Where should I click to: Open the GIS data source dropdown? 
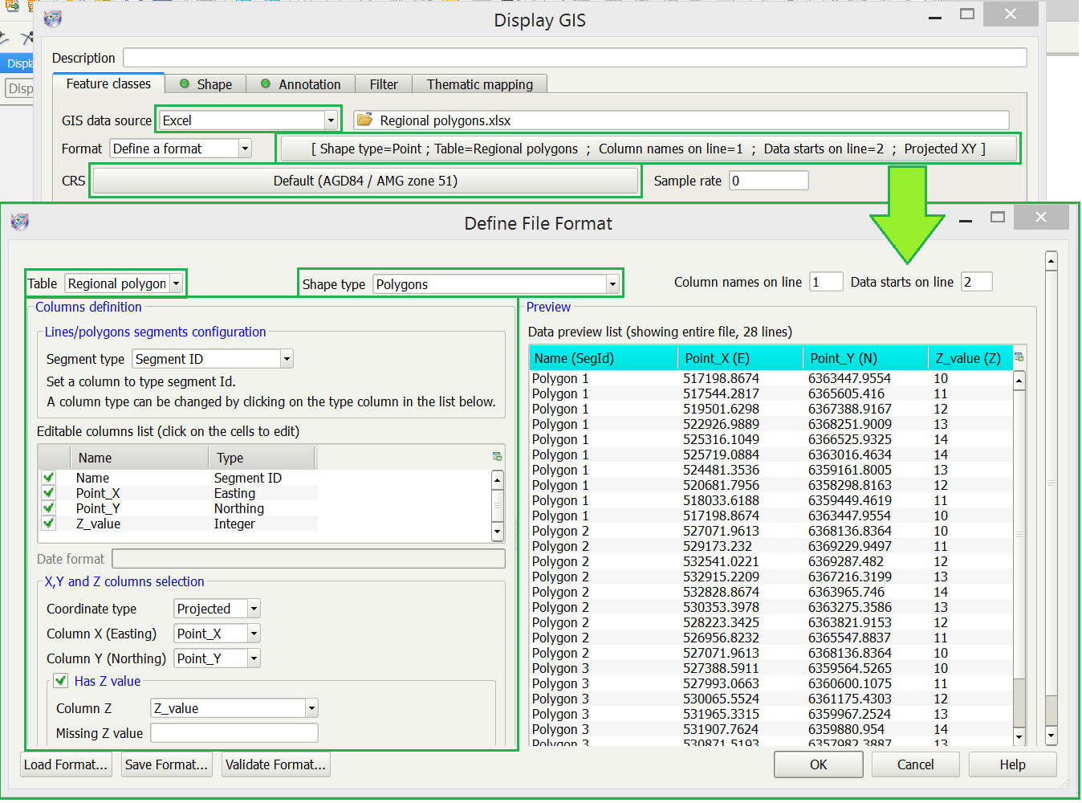330,120
